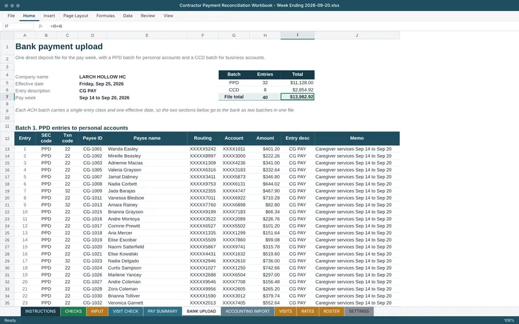This screenshot has width=519, height=324.
Task: Open the Formulas tab
Action: coord(105,16)
